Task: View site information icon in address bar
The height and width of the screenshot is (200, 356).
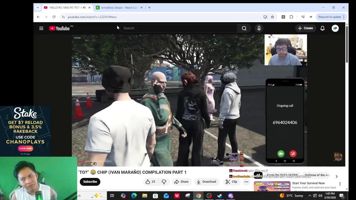Action: click(63, 17)
